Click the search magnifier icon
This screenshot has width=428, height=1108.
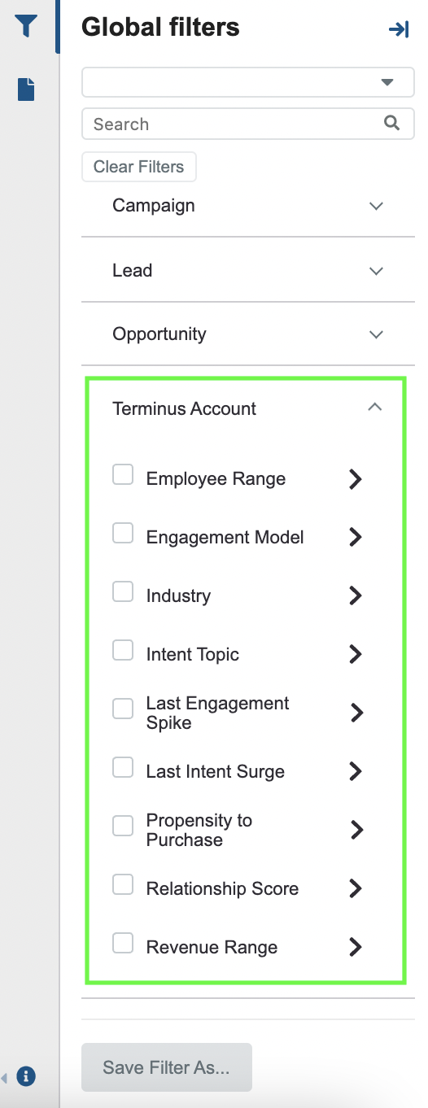tap(391, 123)
